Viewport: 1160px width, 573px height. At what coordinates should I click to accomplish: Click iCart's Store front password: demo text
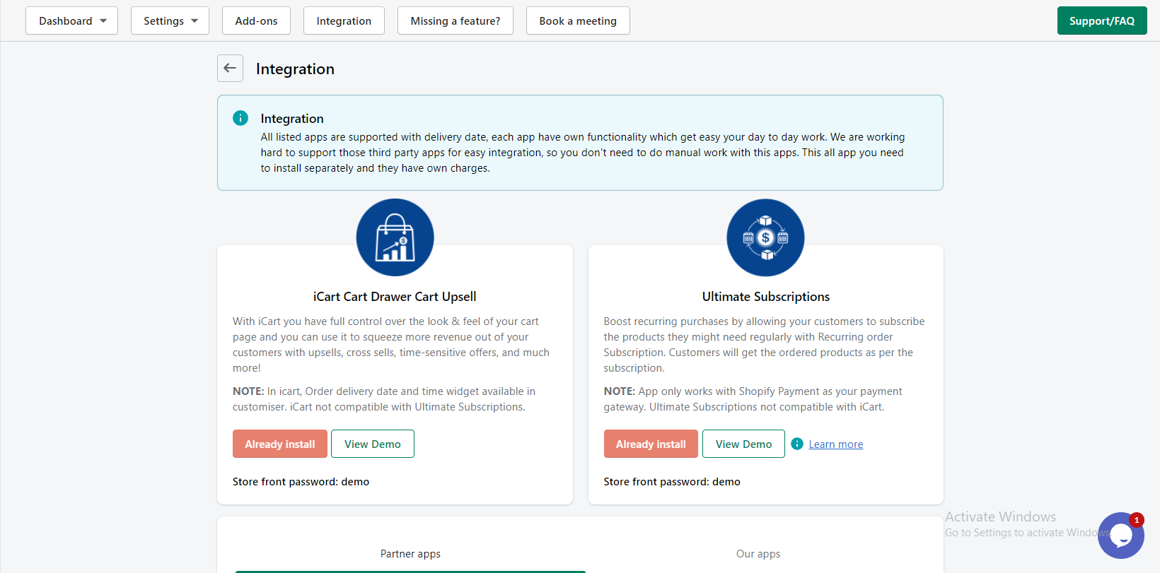301,482
